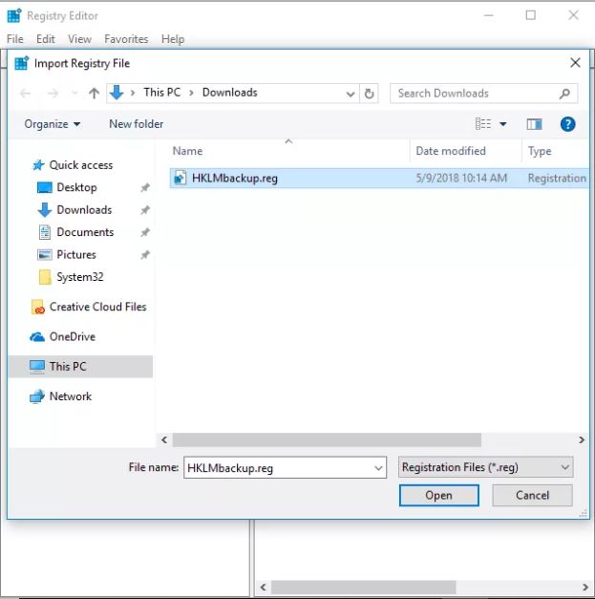Click the Downloads icon in address bar

(x=117, y=93)
